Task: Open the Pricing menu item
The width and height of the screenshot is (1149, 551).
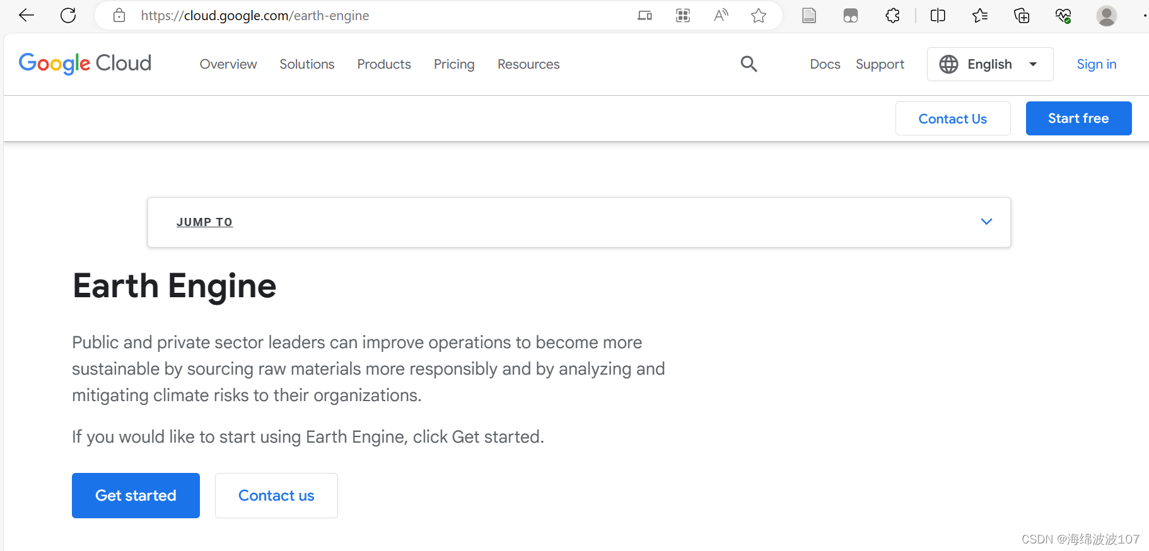Action: pyautogui.click(x=454, y=64)
